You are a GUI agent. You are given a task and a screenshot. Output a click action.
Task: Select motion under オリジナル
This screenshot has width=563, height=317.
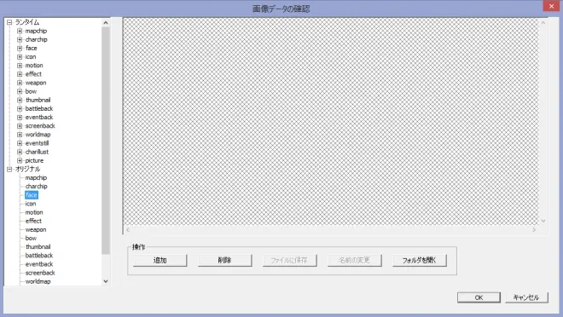pos(34,212)
